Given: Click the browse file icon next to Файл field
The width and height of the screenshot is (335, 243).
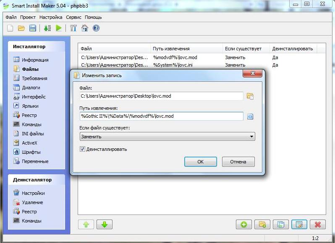Looking at the screenshot, I should (250, 96).
